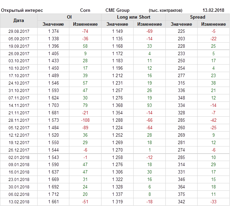230x206 pixels.
Task: Click the "CME Group" title text
Action: [117, 10]
